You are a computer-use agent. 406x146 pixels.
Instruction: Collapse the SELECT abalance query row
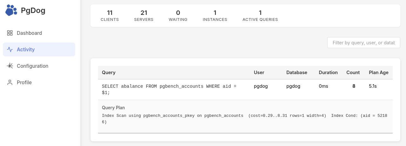click(169, 89)
